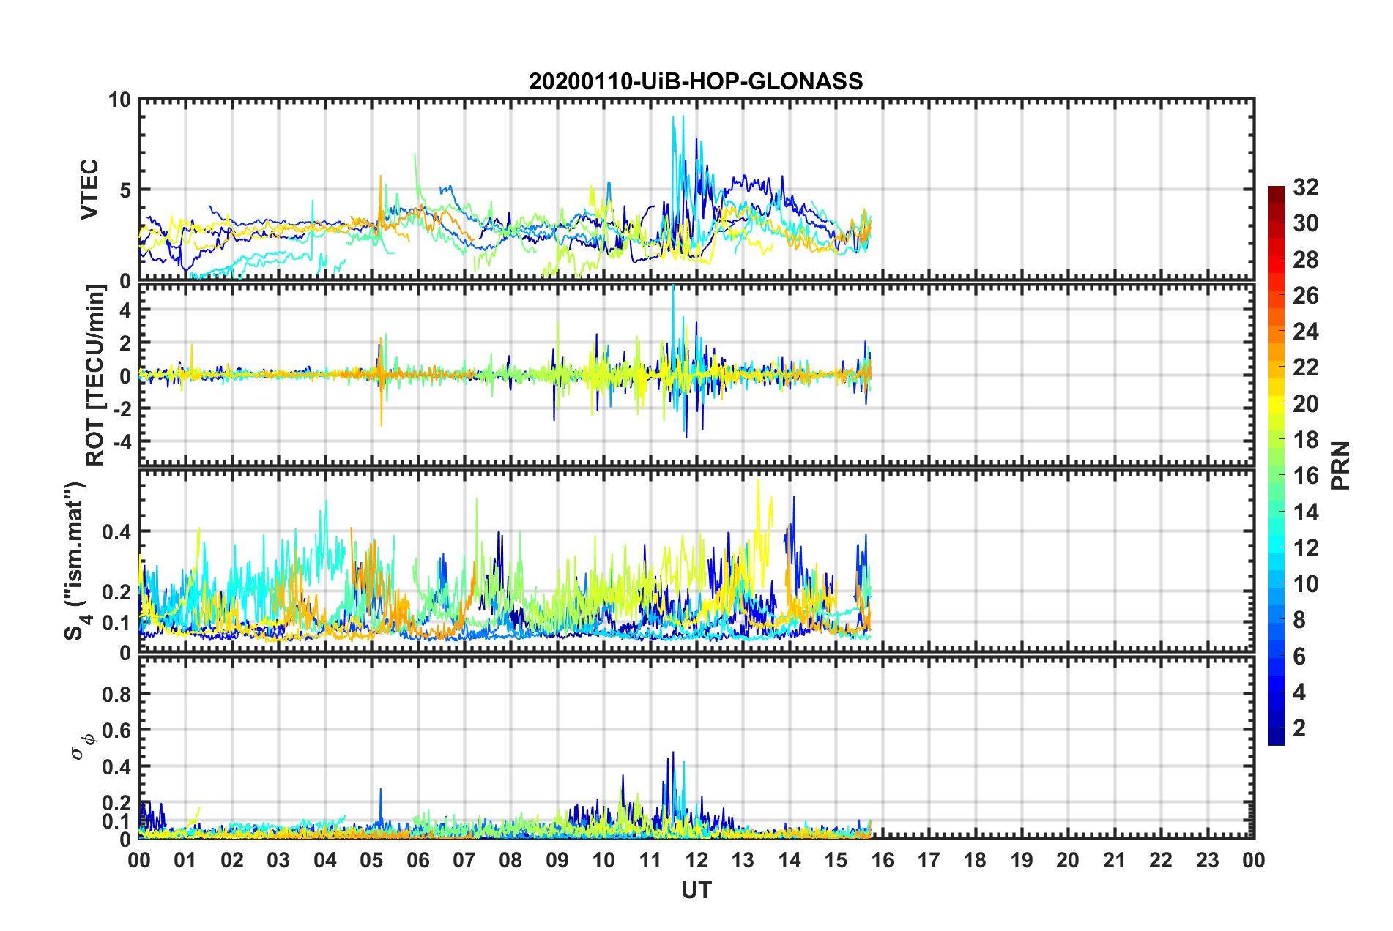Screen dimensions: 1393x931
Task: Click the colorbar tick label 26
Action: (x=1306, y=296)
